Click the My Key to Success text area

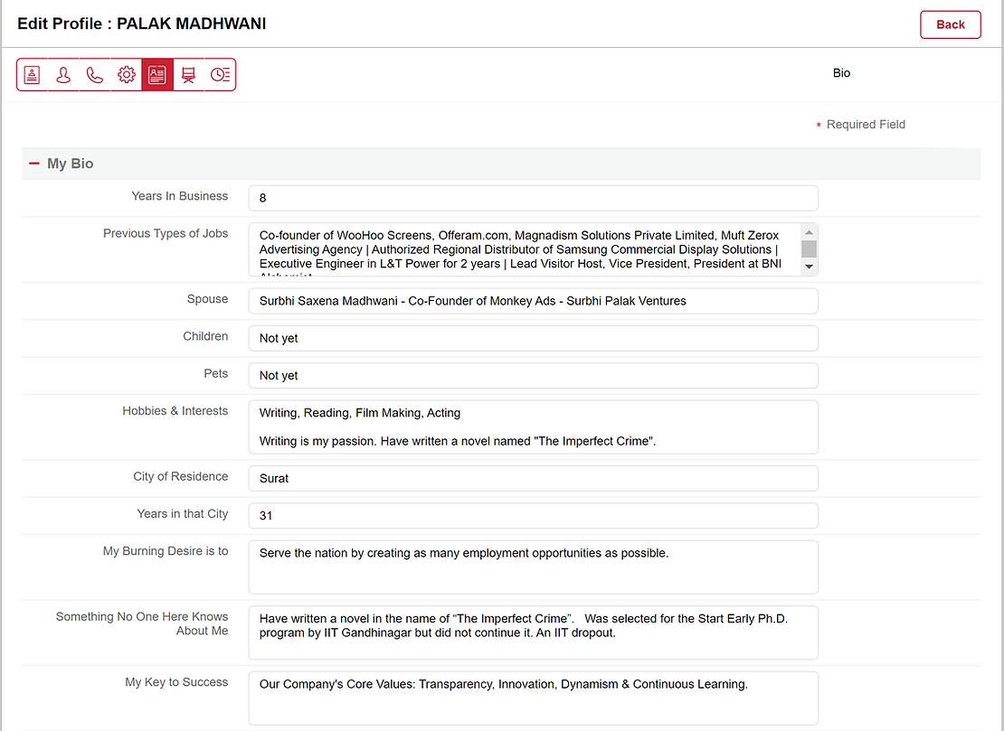533,698
